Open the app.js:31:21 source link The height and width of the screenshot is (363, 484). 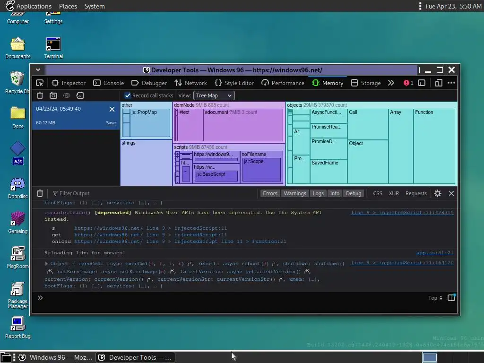[x=435, y=253]
